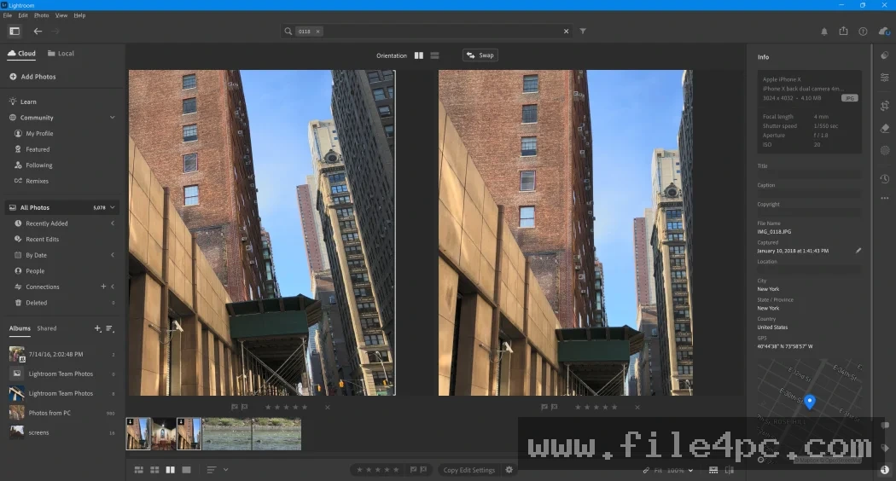Flag right photo as pick
The width and height of the screenshot is (896, 481).
(544, 408)
